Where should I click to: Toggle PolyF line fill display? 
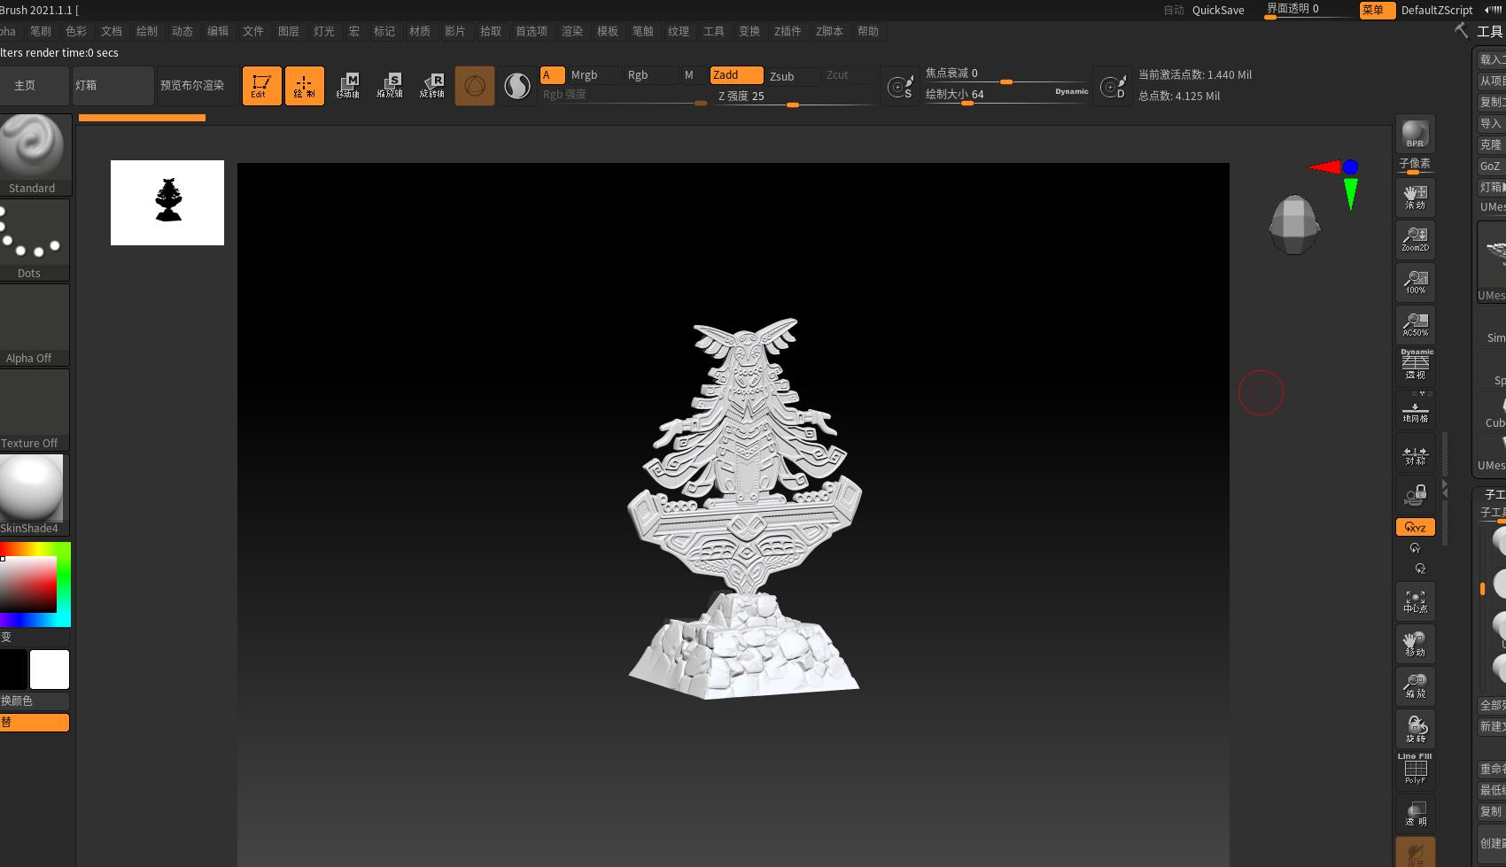pos(1415,769)
